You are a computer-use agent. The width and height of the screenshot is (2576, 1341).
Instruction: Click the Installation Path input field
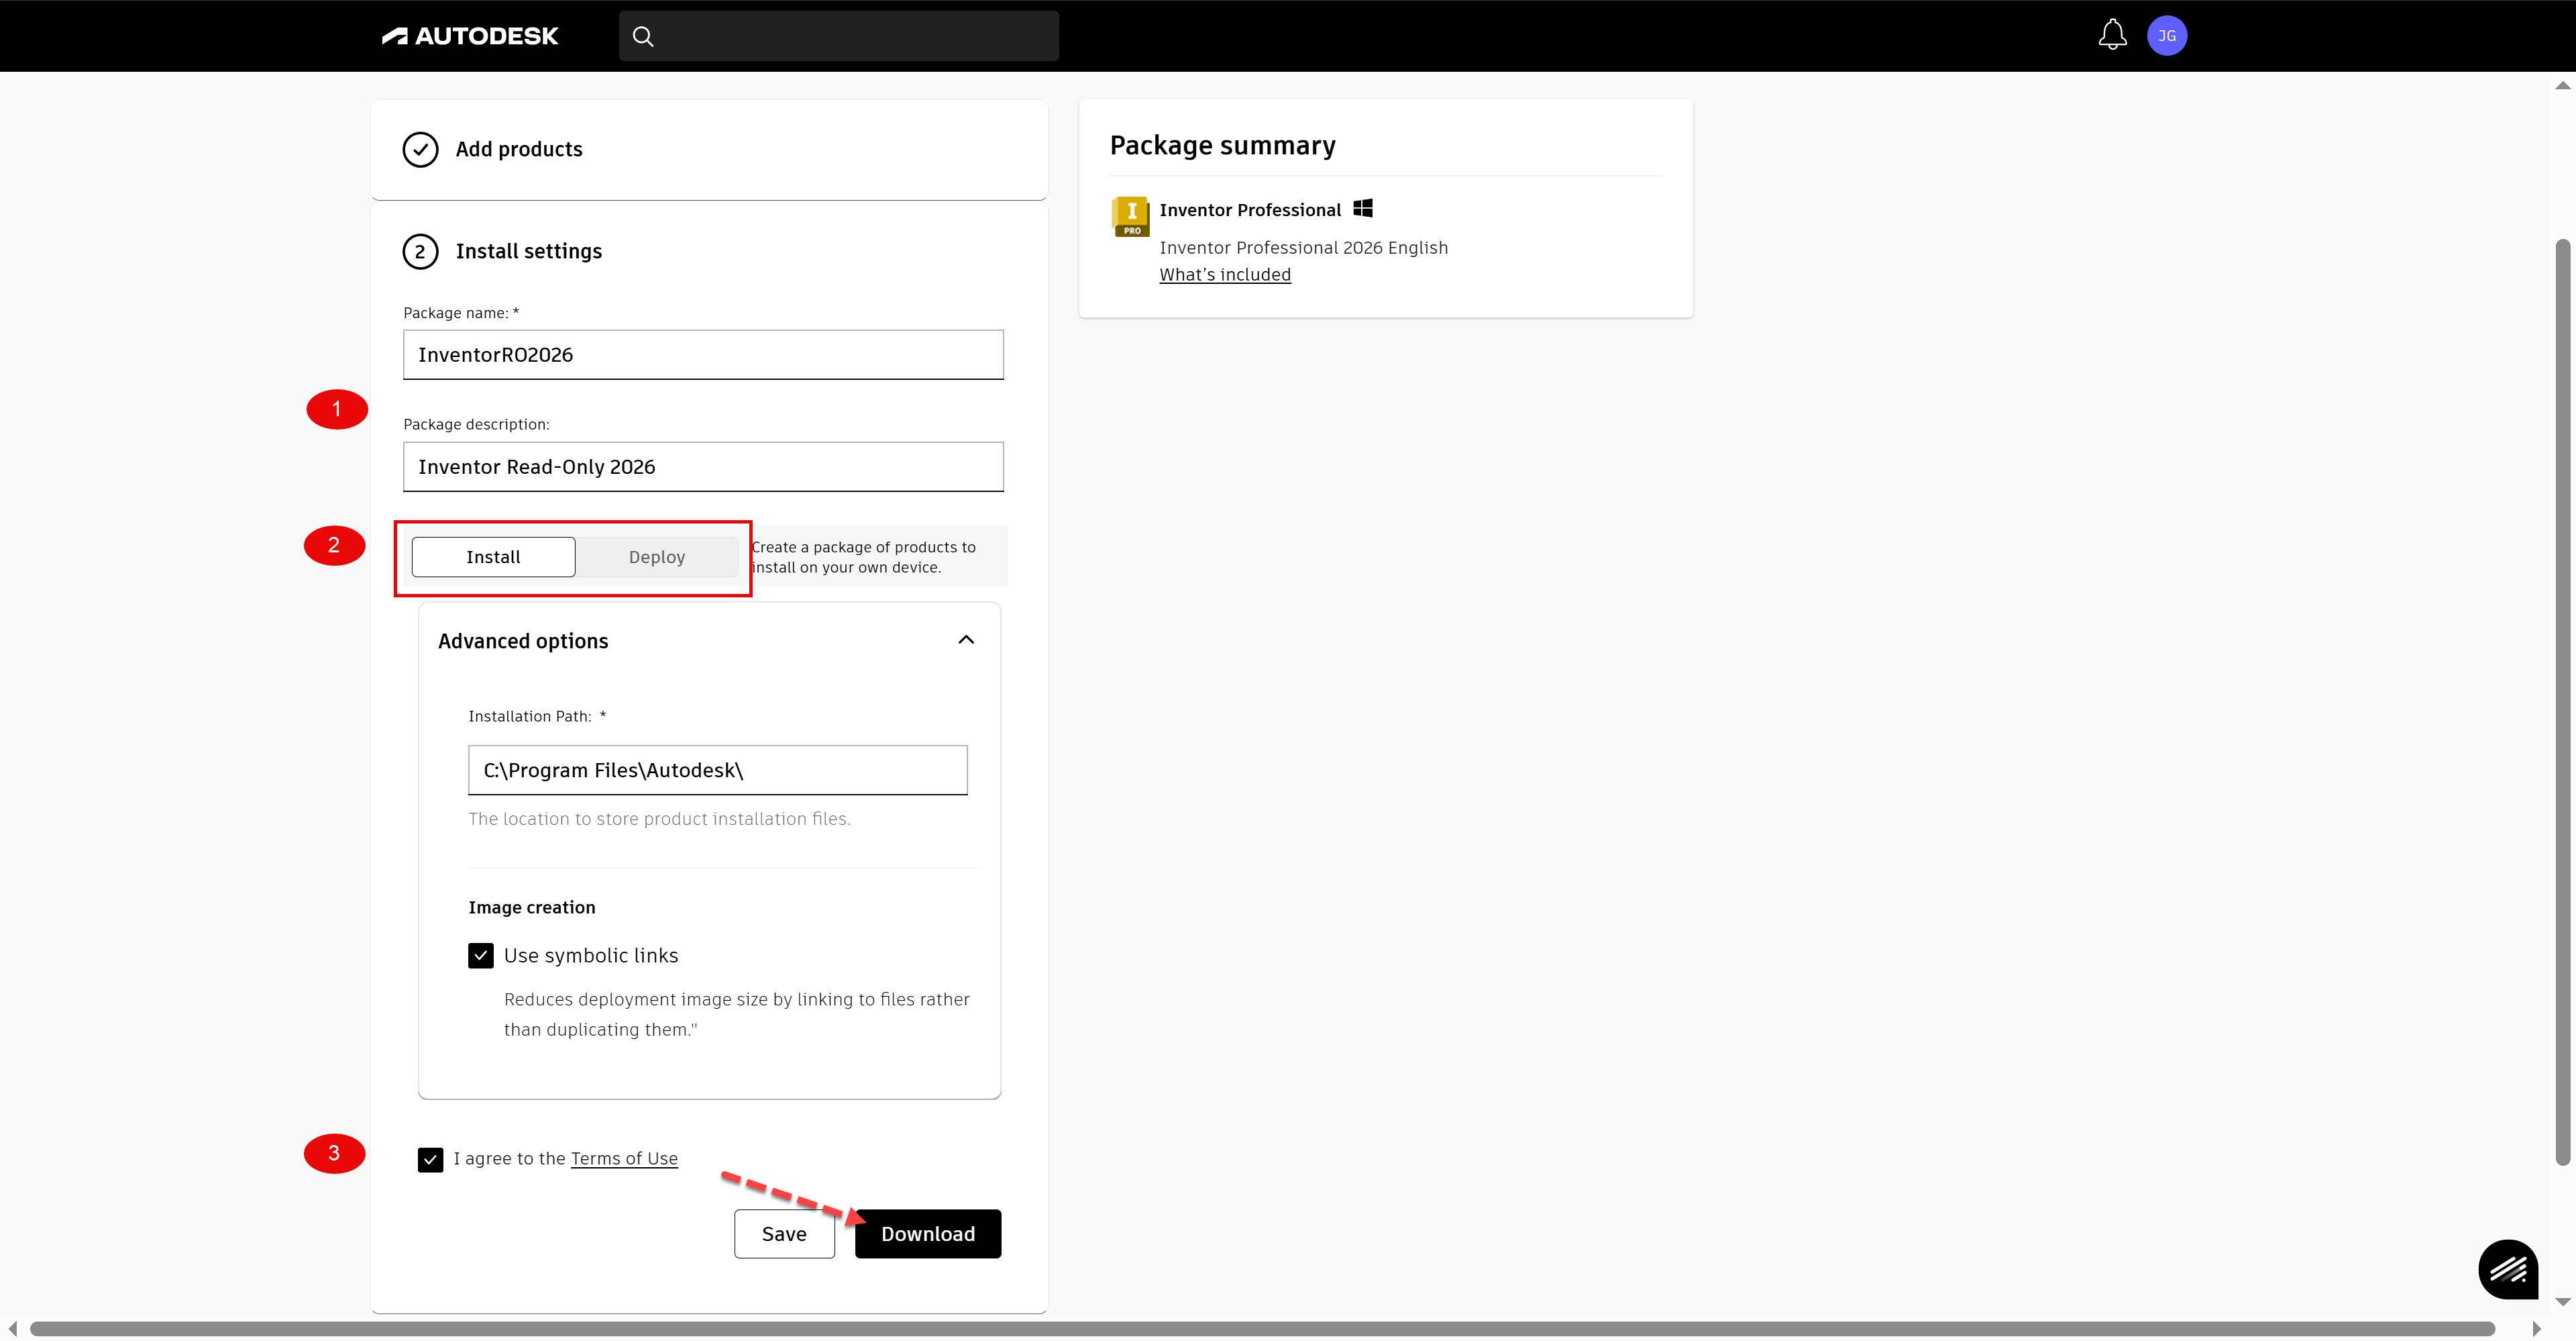[x=718, y=771]
